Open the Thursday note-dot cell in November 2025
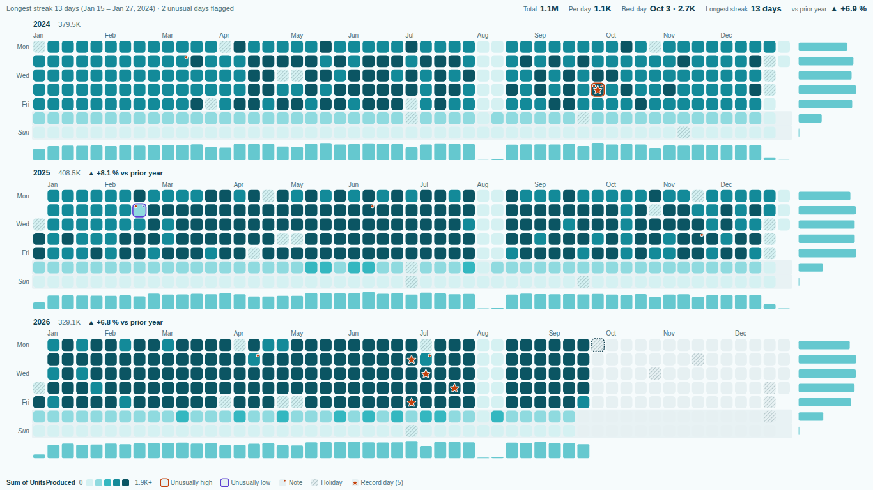 click(x=699, y=239)
